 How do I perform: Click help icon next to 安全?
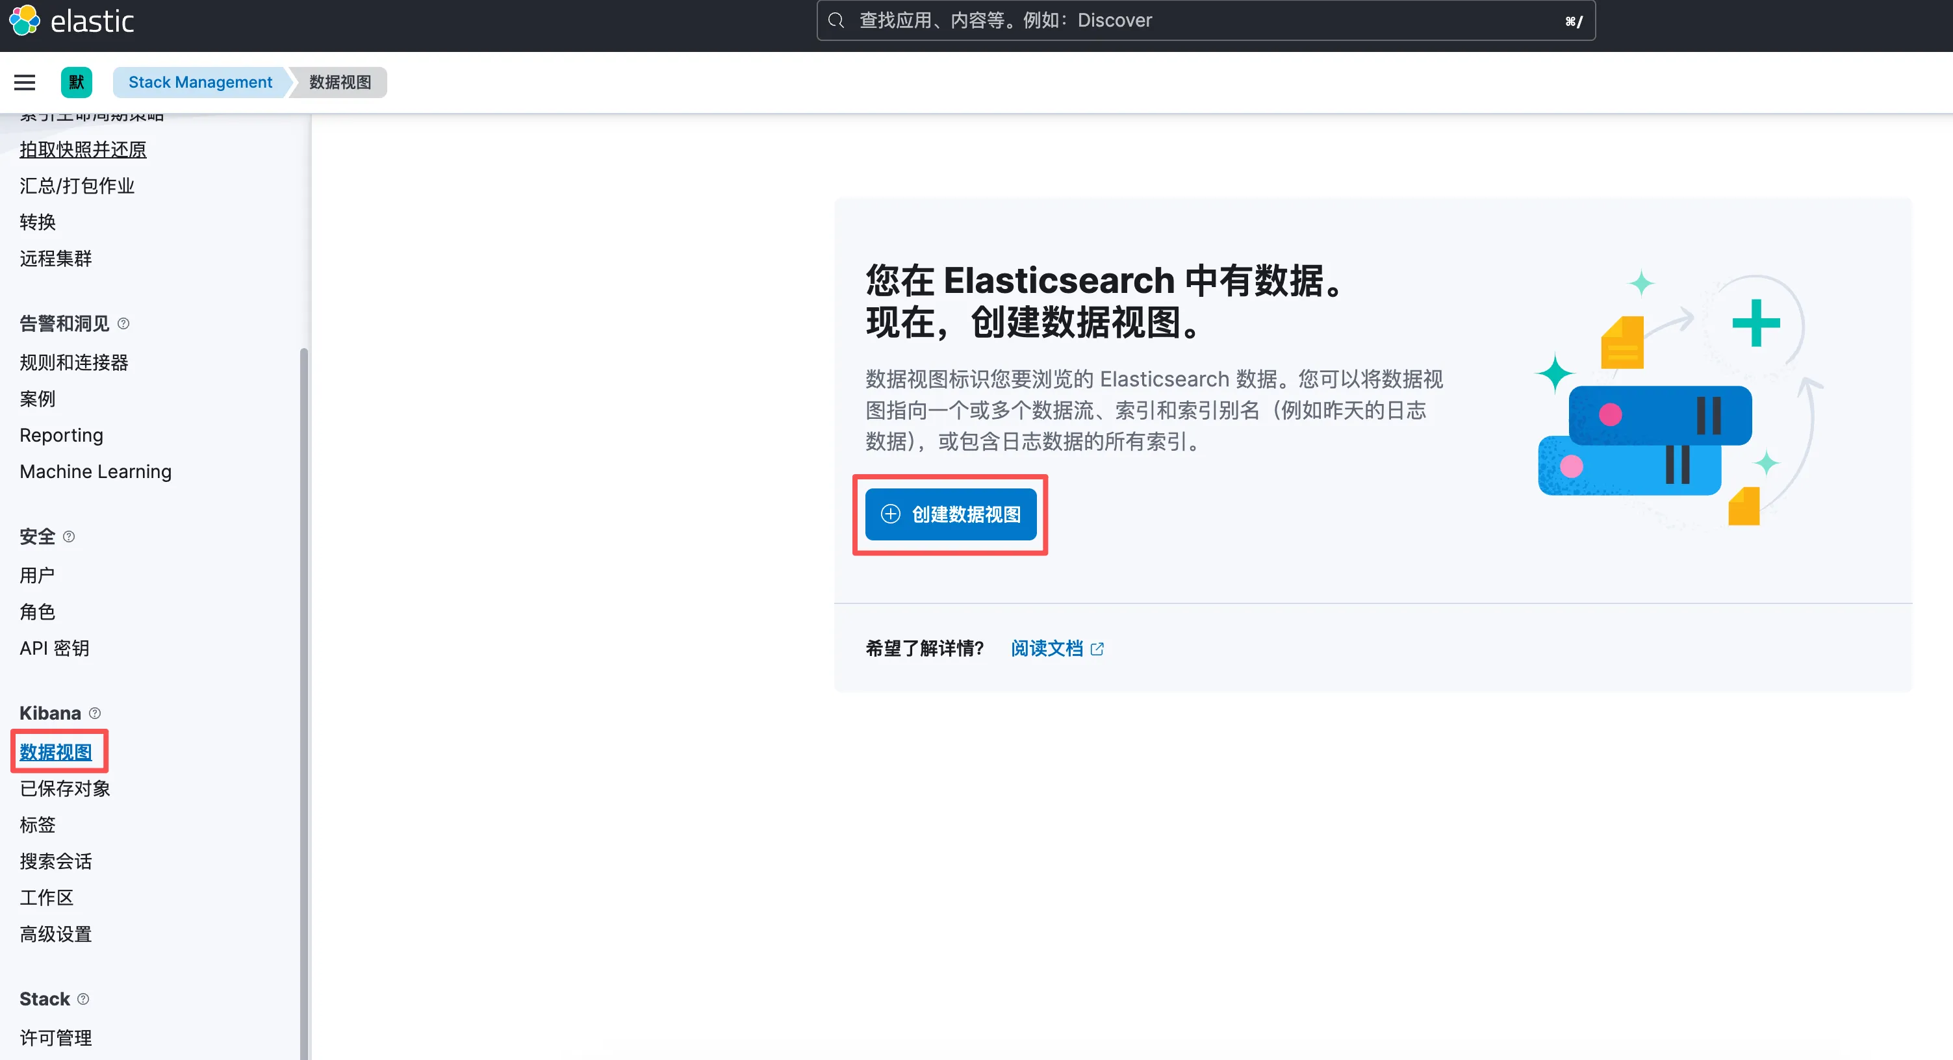[69, 536]
